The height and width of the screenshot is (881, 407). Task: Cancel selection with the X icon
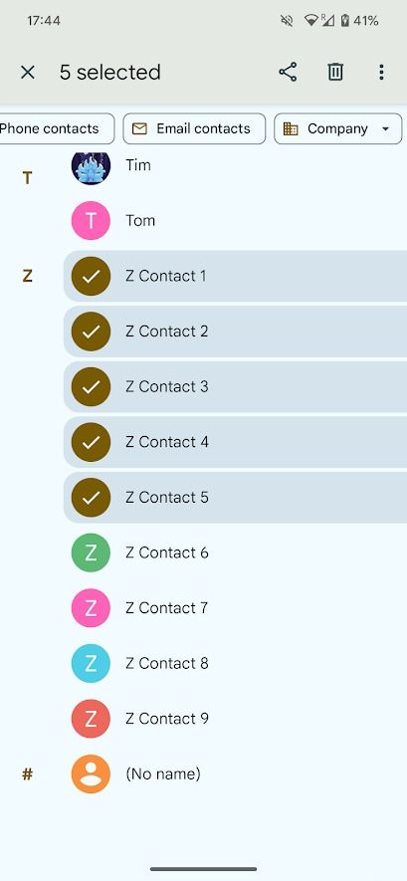(x=28, y=72)
